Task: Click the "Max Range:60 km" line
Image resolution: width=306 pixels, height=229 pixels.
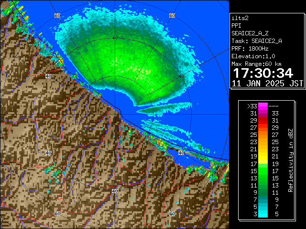Action: point(256,64)
